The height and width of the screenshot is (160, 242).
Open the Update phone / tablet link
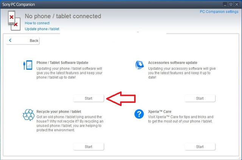42,29
